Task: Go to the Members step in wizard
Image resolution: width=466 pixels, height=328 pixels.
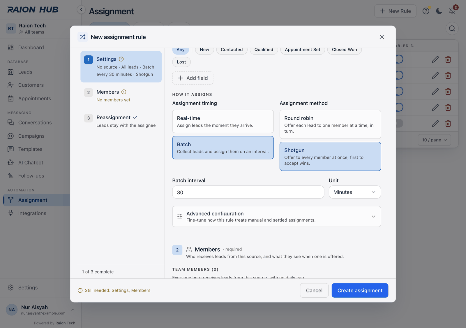Action: tap(121, 96)
